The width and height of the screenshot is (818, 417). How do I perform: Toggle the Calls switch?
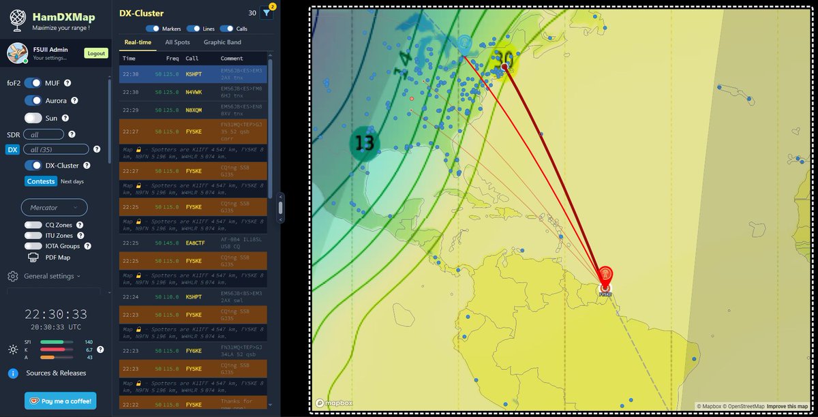click(226, 29)
